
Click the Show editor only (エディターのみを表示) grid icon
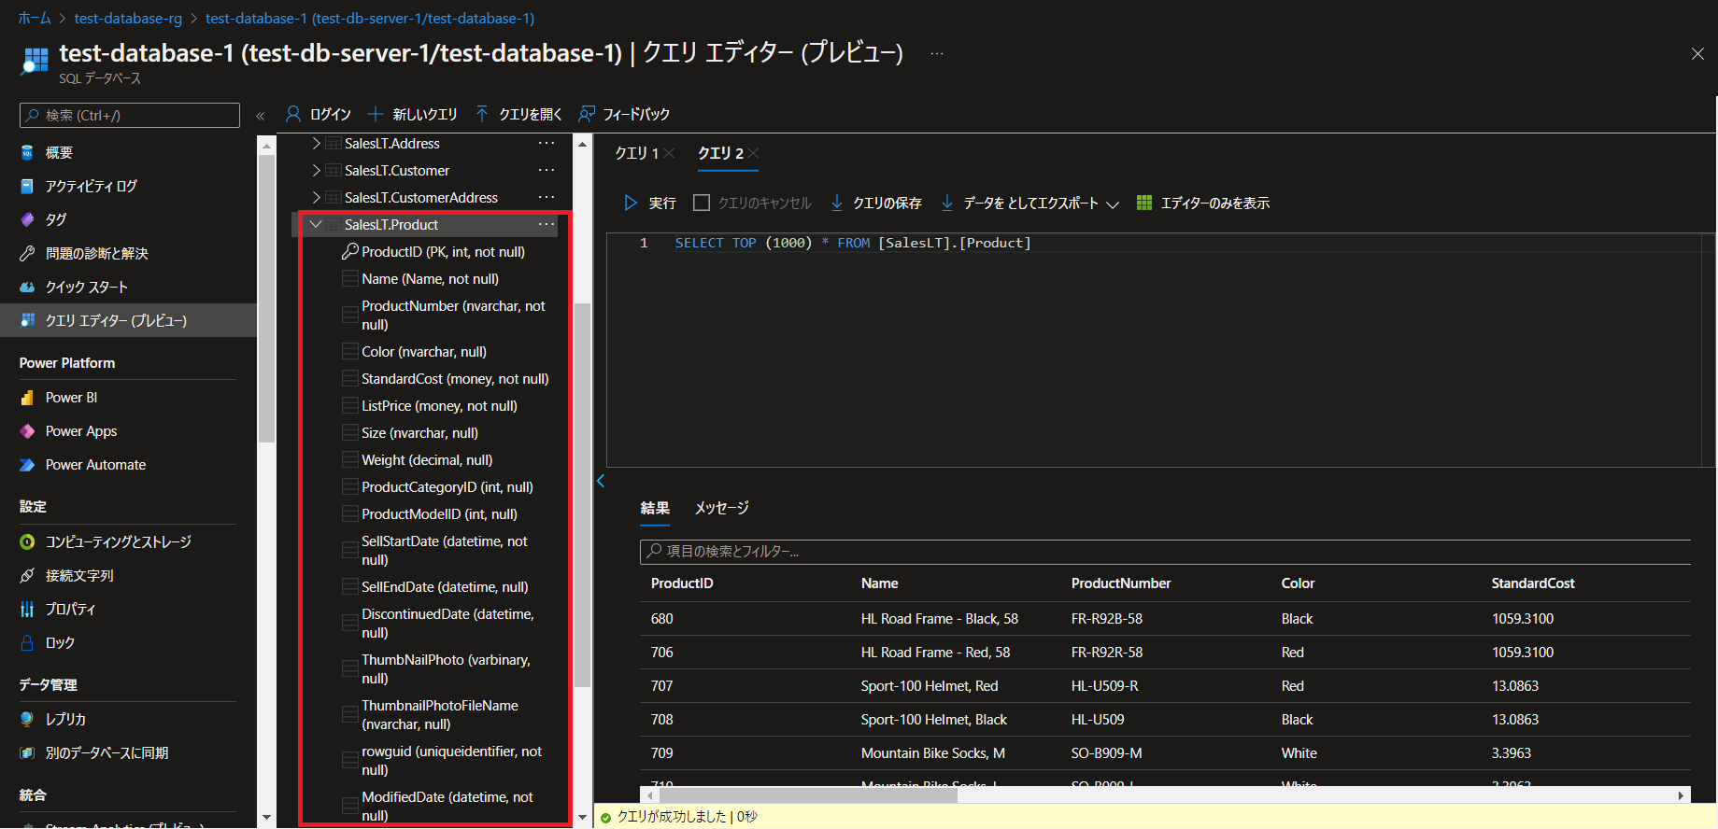pyautogui.click(x=1144, y=203)
